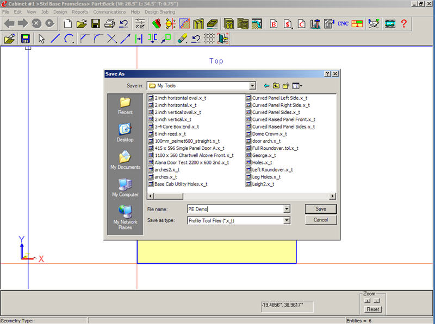Viewport: 435px width, 324px height.
Task: Select the file arches2.x_t
Action: (x=164, y=170)
